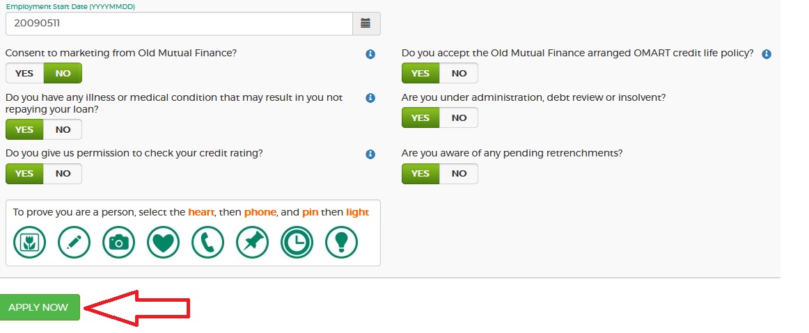Select the pushpin icon in captcha
The image size is (809, 333).
[253, 242]
